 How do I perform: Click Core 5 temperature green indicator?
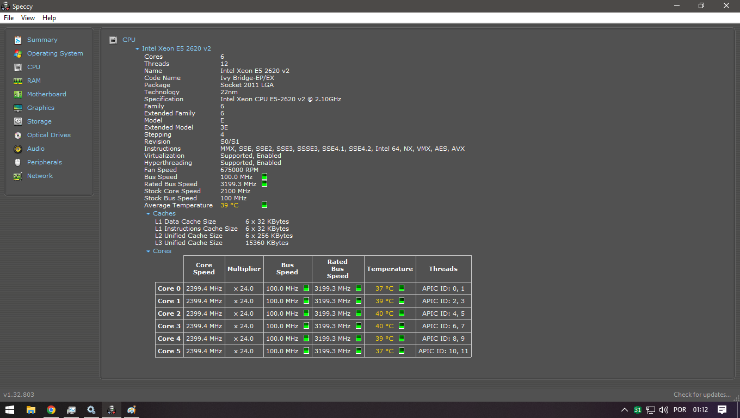point(402,351)
